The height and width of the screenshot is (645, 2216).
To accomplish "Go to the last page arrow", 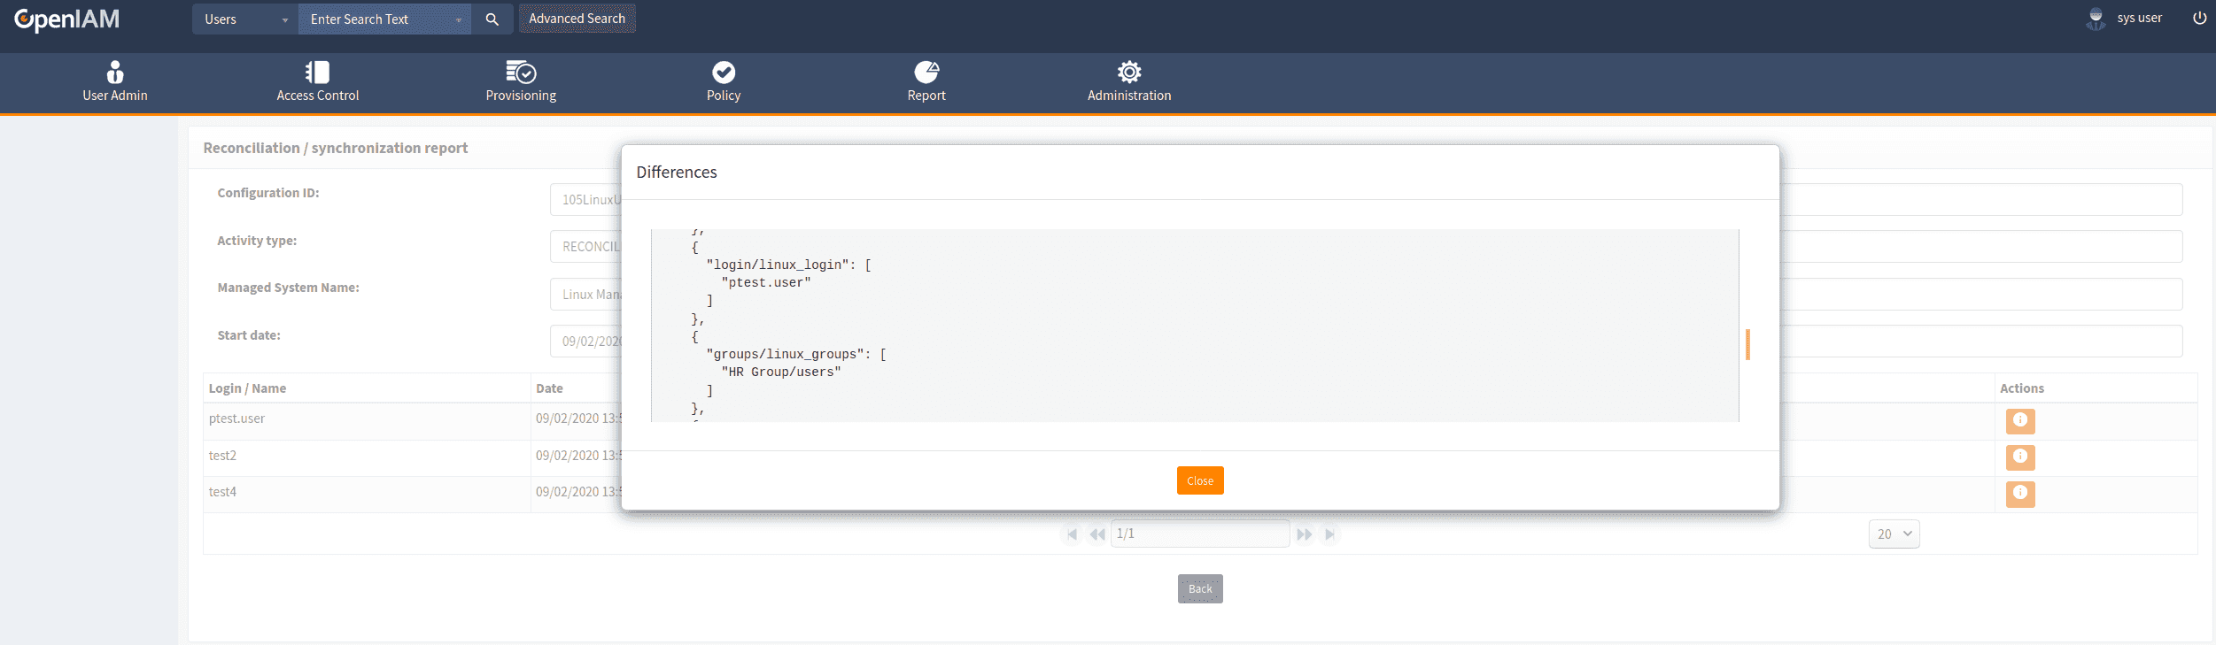I will point(1329,534).
